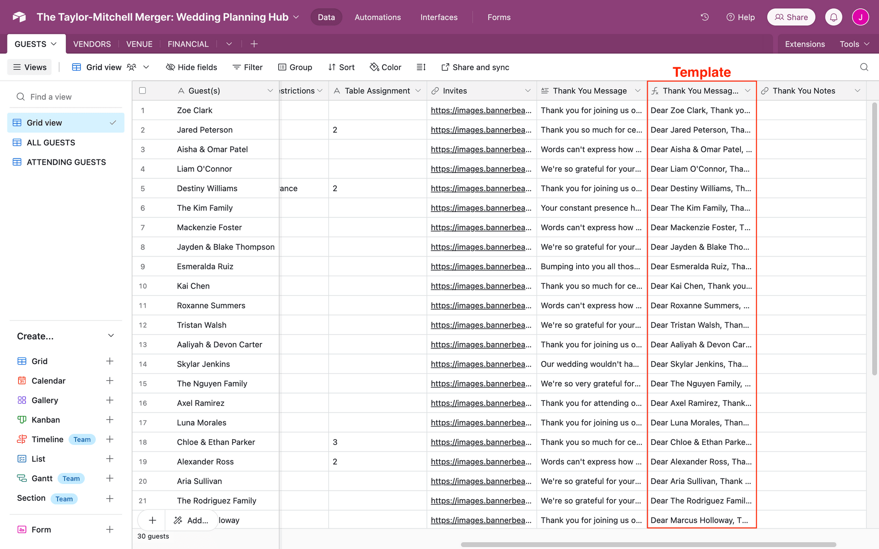Expand the Data tab dropdown
879x549 pixels.
326,17
